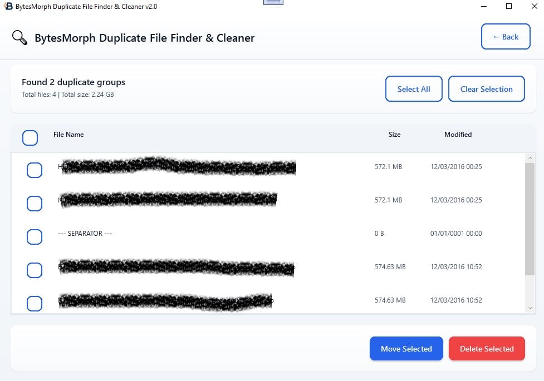Click the magnifying glass icon beside the app title
Image resolution: width=544 pixels, height=381 pixels.
click(x=19, y=38)
